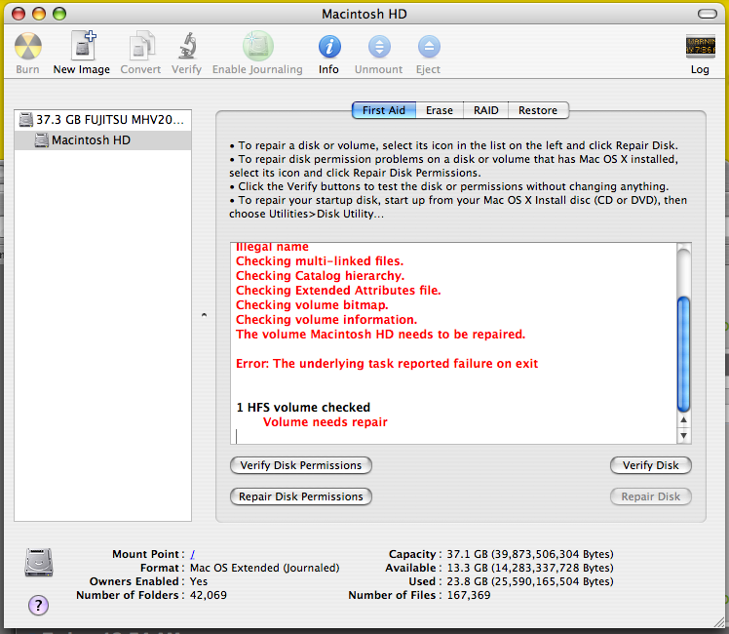Click 'Checking Catalog hierarchy.' log line
The image size is (729, 634).
pyautogui.click(x=320, y=276)
